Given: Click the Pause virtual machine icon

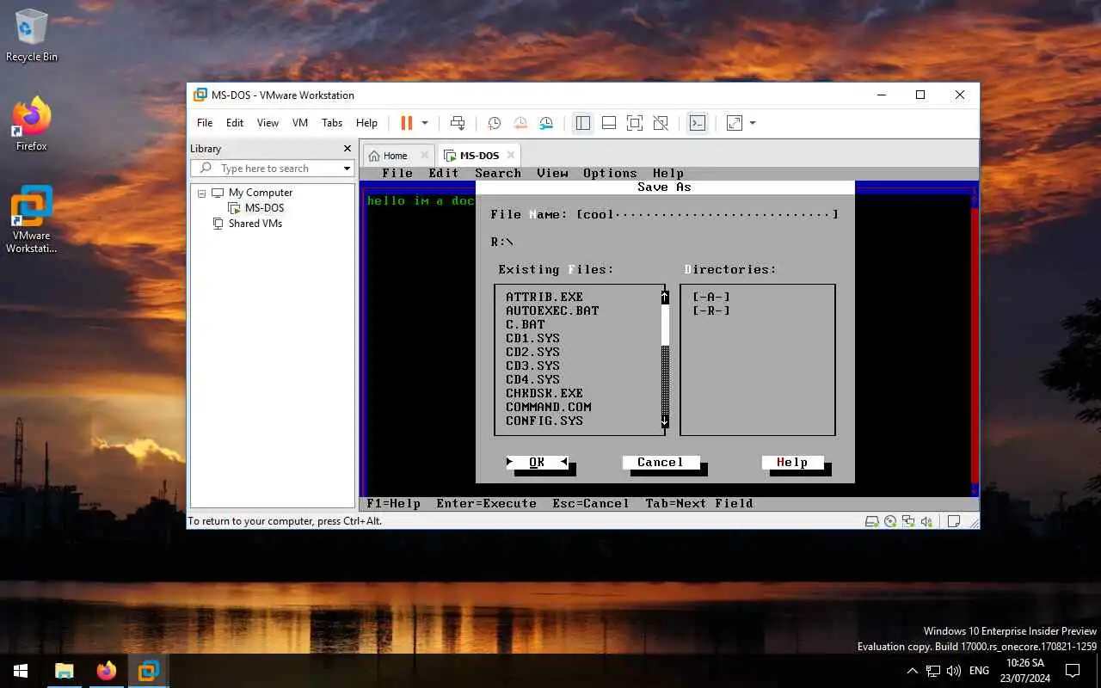Looking at the screenshot, I should click(407, 123).
